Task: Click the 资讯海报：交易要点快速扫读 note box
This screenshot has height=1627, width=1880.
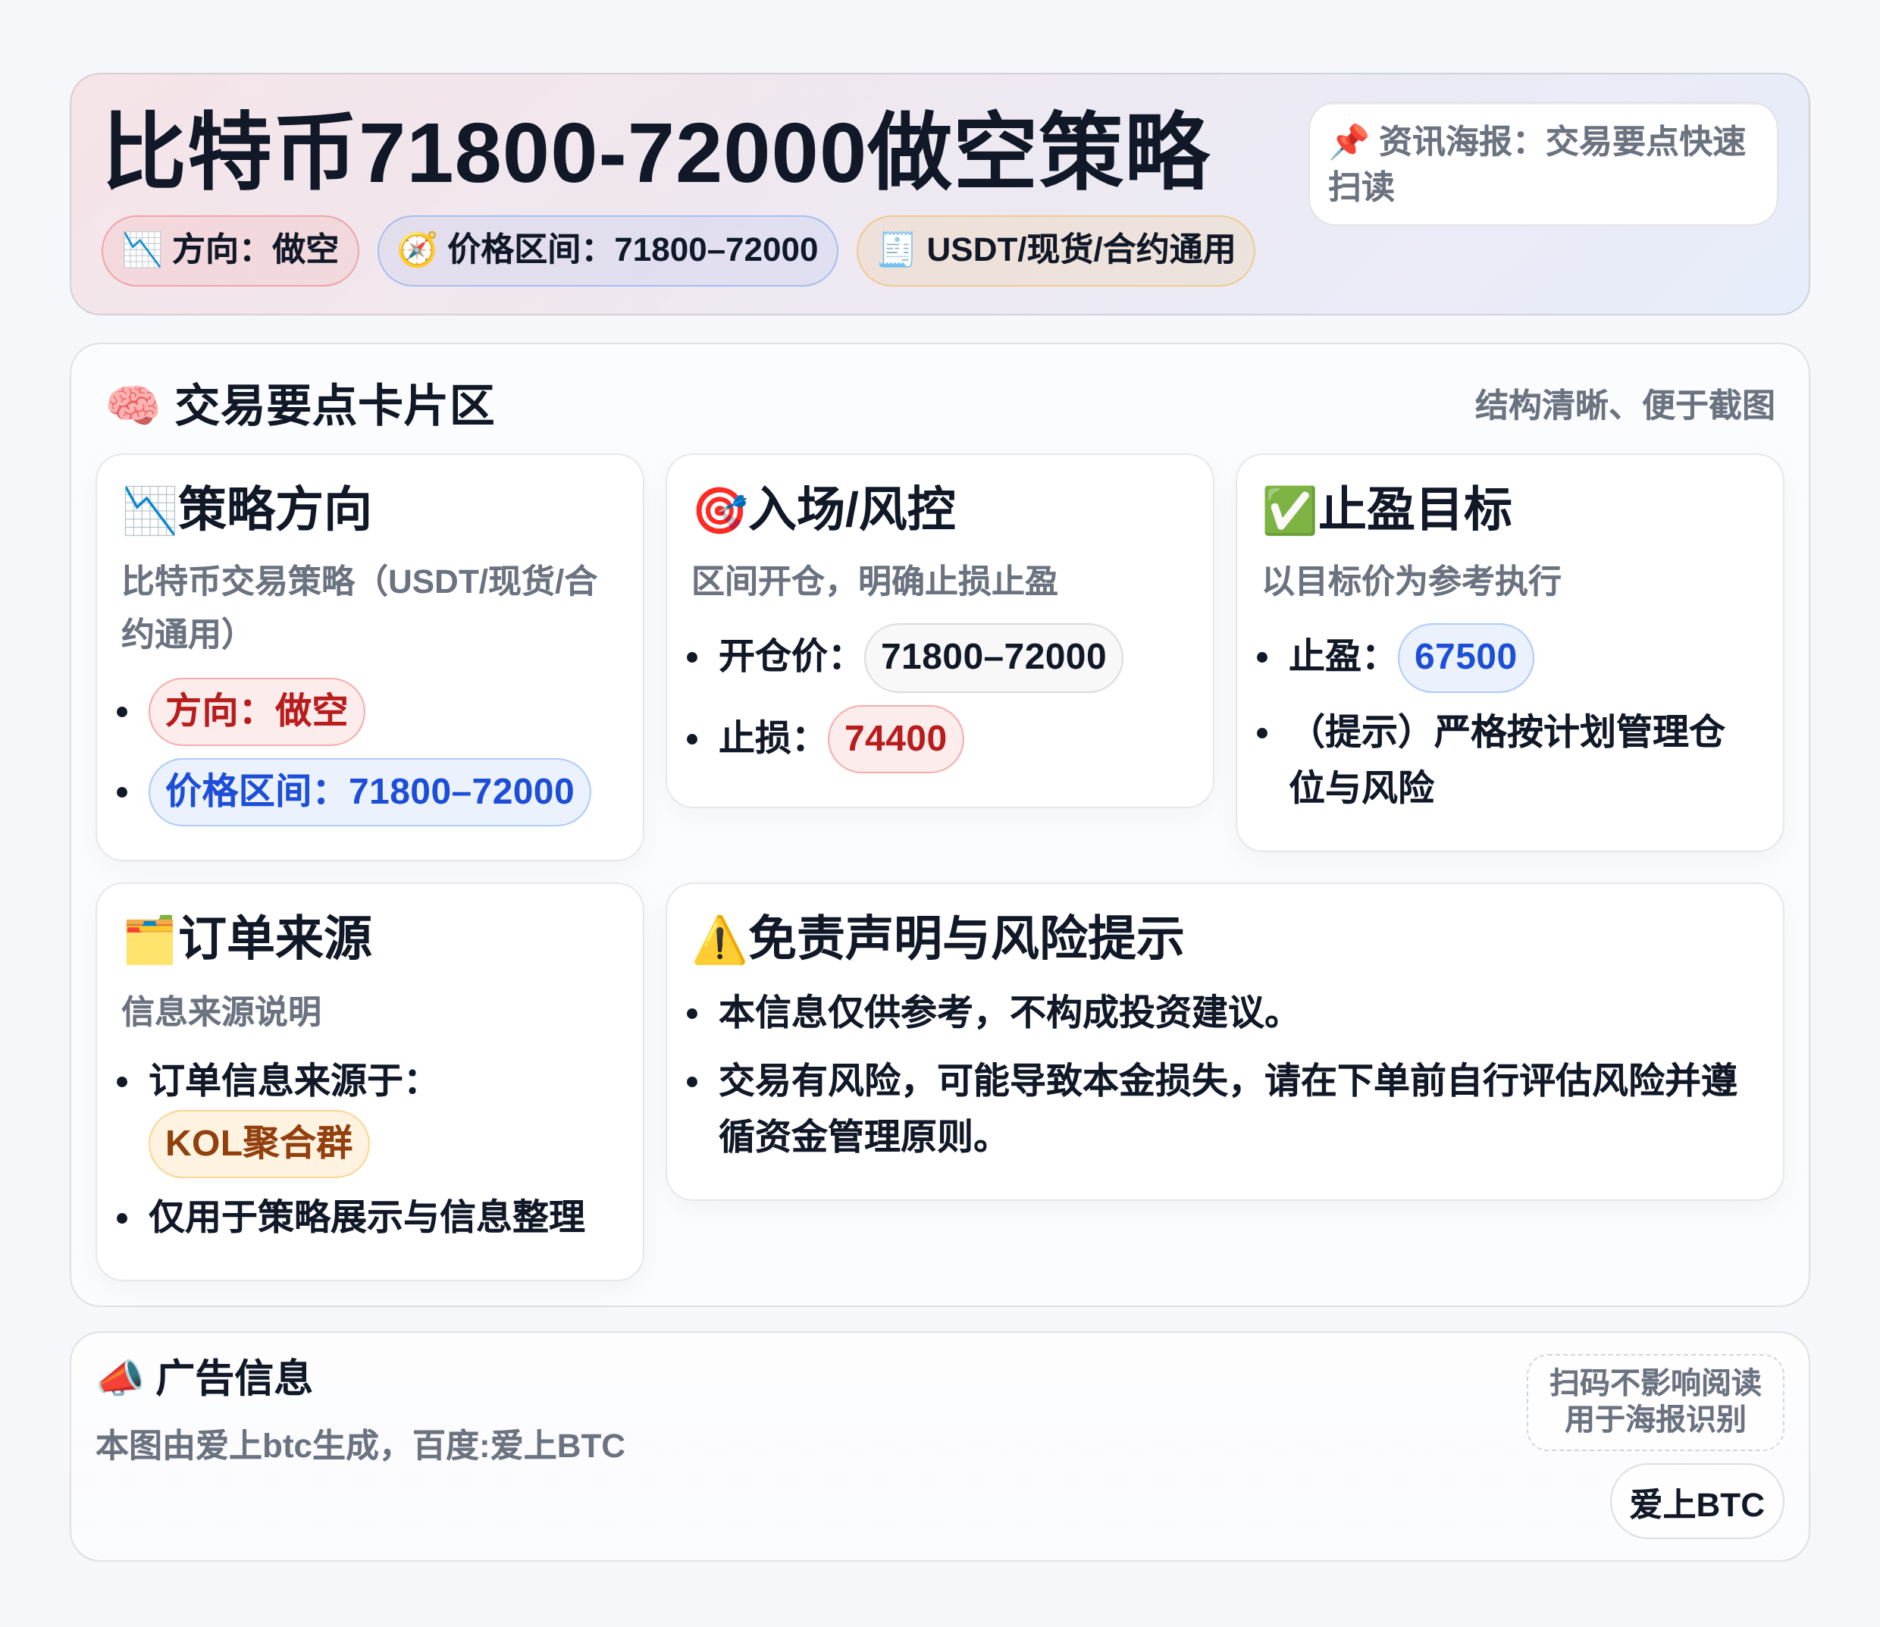Action: 1543,165
